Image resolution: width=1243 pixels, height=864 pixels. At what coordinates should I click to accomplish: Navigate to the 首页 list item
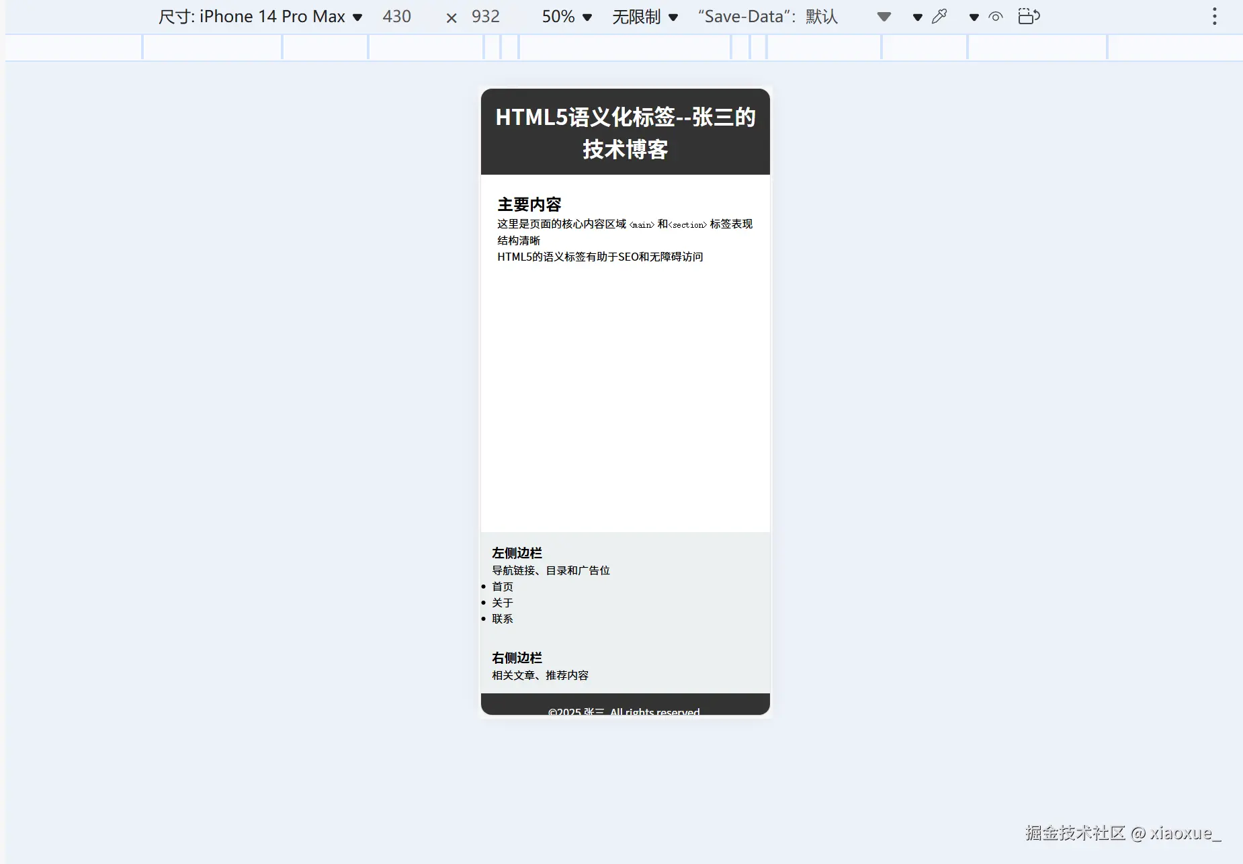[x=503, y=586]
